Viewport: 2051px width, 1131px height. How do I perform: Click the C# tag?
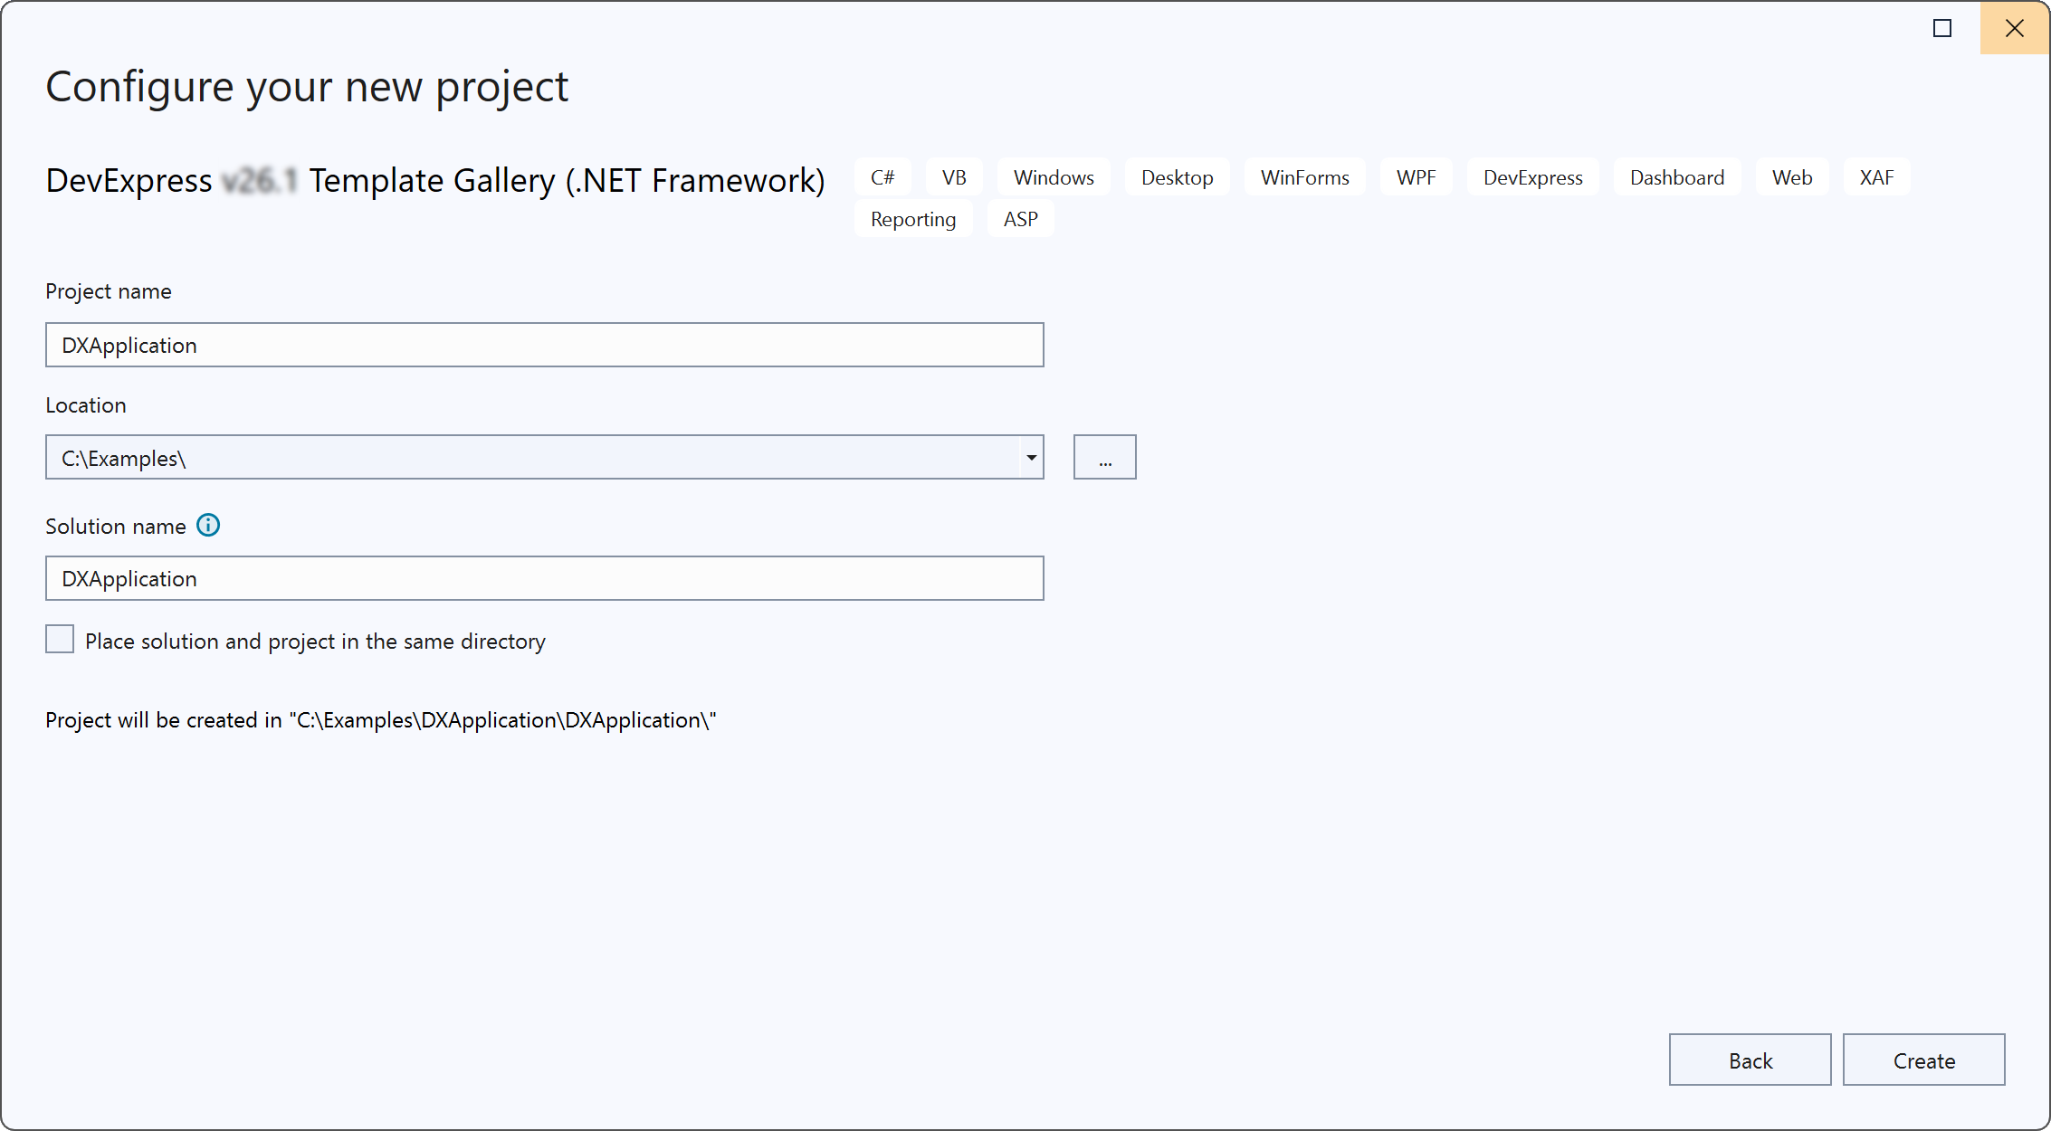pos(882,177)
